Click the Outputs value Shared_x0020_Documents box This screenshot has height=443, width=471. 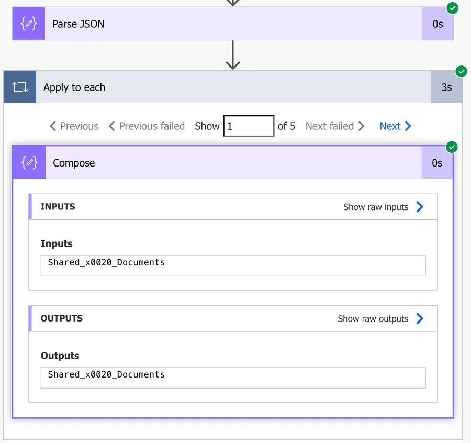point(233,378)
